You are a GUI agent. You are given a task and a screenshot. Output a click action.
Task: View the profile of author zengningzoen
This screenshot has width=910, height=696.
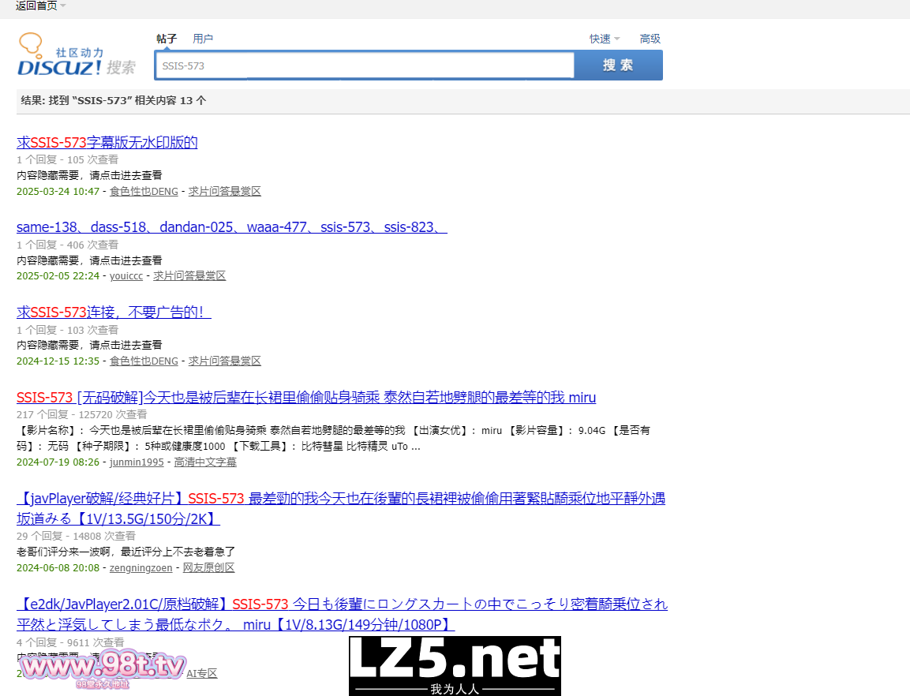click(140, 567)
